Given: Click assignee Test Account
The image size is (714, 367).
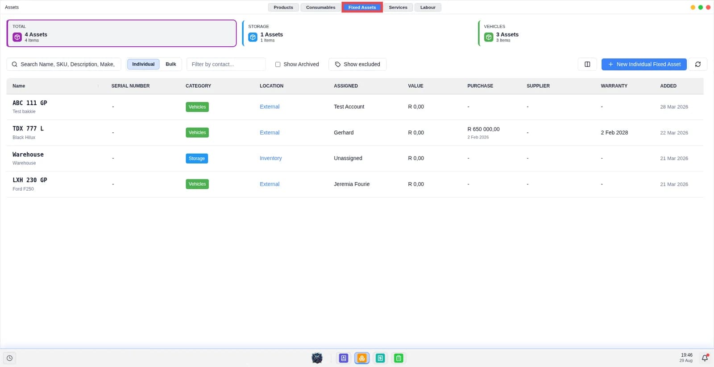Looking at the screenshot, I should tap(349, 107).
